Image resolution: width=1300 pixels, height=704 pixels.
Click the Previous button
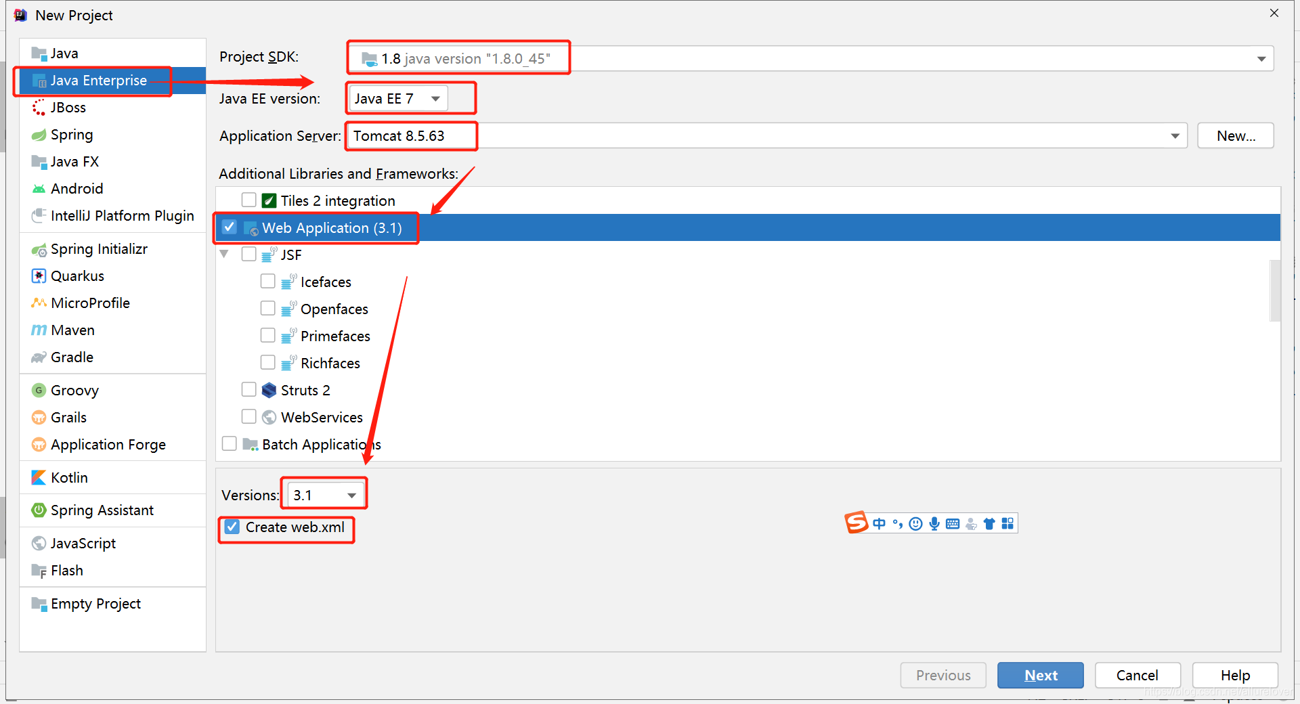[x=943, y=676]
